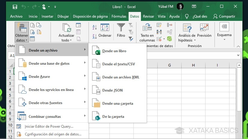Sort descending with the Z-A icon
248x139 pixels.
(95, 37)
